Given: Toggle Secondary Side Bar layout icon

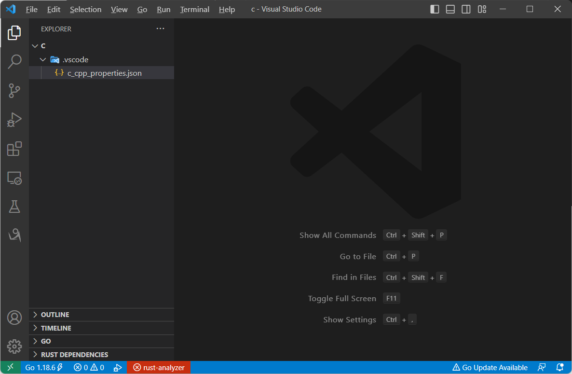Looking at the screenshot, I should coord(466,9).
